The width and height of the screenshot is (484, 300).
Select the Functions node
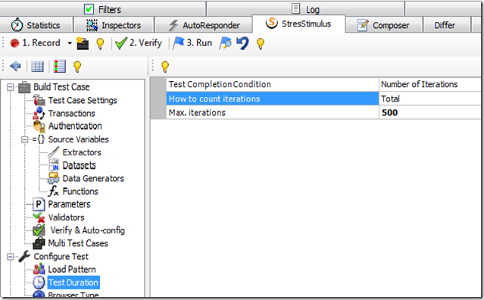click(x=80, y=192)
